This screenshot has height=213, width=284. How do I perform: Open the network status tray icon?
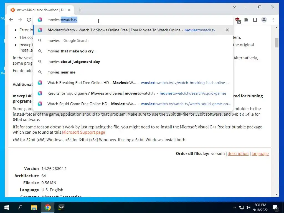(242, 207)
